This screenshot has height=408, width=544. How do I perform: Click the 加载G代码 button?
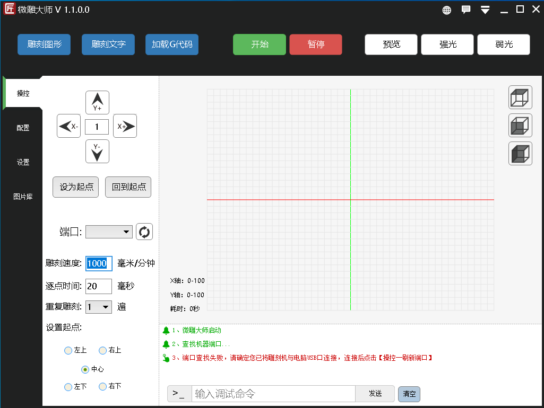point(172,45)
